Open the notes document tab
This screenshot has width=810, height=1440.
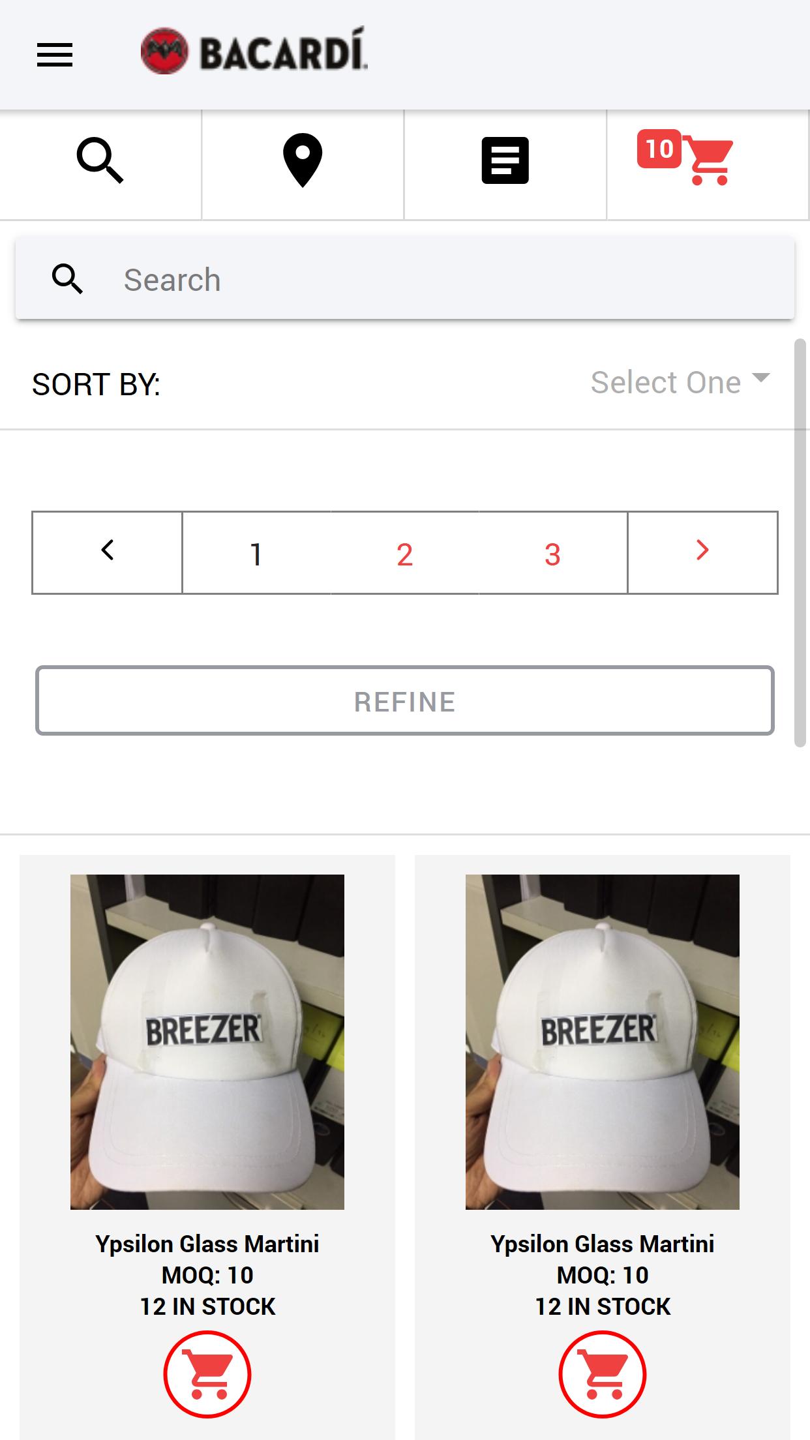505,164
